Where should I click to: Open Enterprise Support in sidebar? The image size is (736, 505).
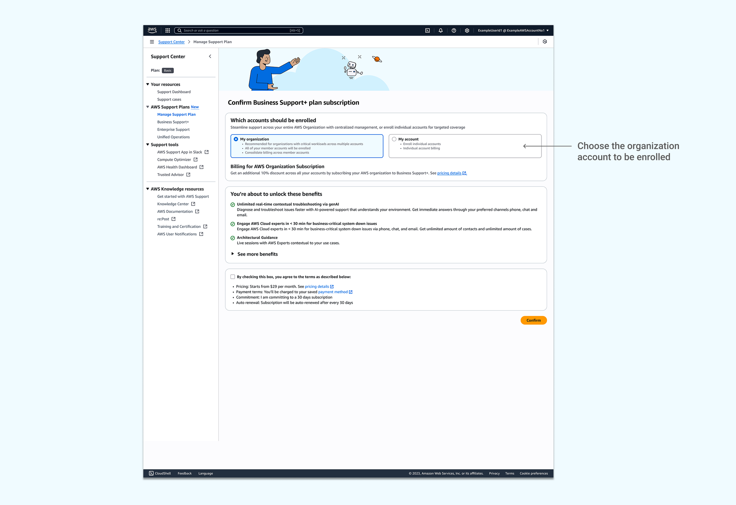point(173,129)
